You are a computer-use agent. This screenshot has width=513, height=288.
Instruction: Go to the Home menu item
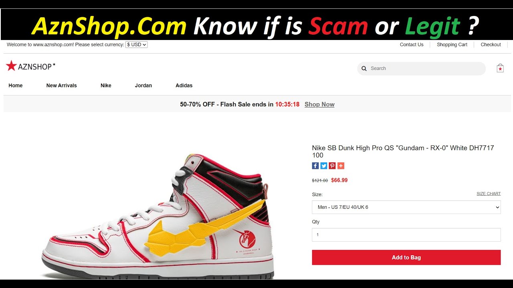(16, 86)
